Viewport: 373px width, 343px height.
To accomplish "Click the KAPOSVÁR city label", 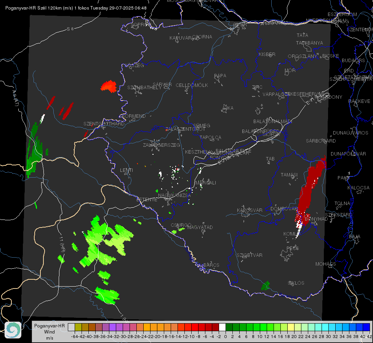I will tap(250, 210).
